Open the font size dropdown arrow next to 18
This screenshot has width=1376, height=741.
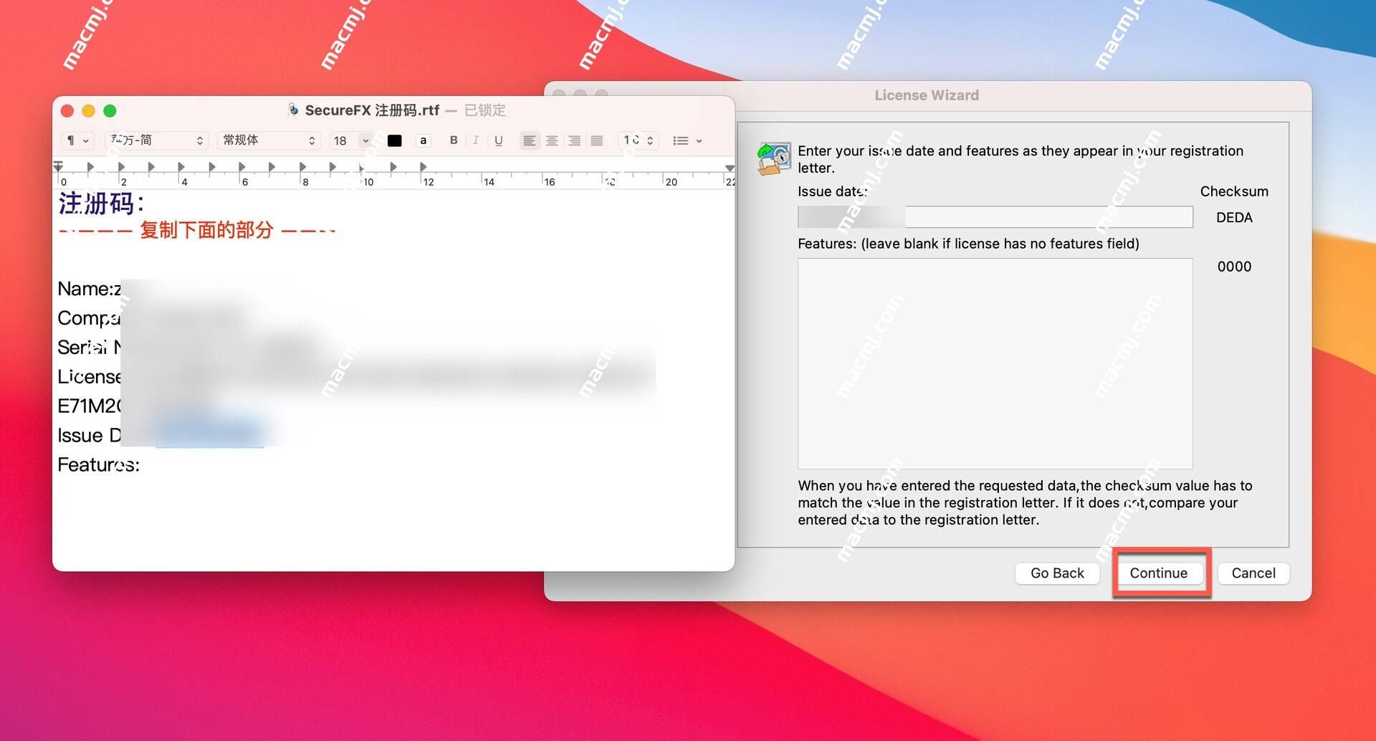coord(365,140)
